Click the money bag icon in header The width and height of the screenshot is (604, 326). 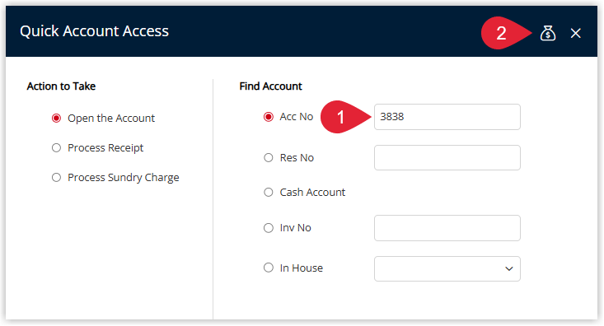(x=547, y=33)
